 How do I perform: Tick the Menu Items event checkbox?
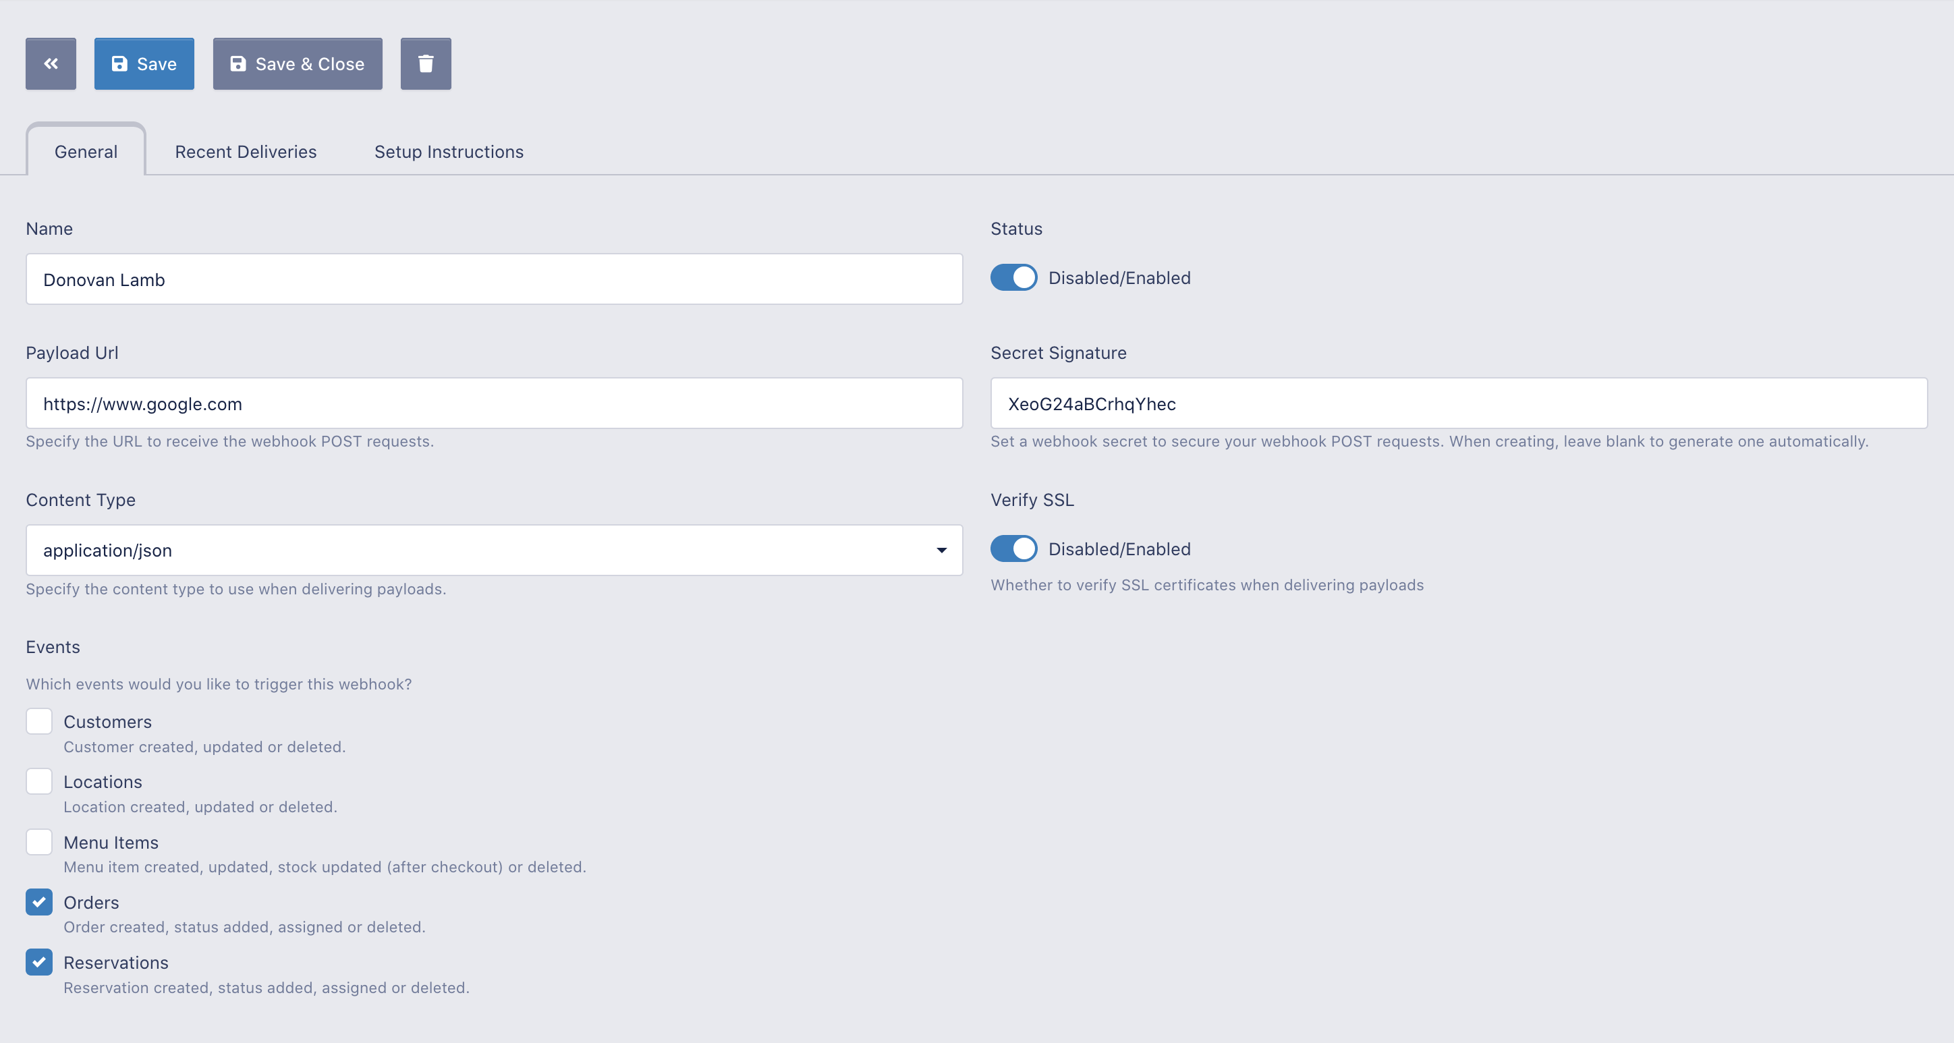39,842
